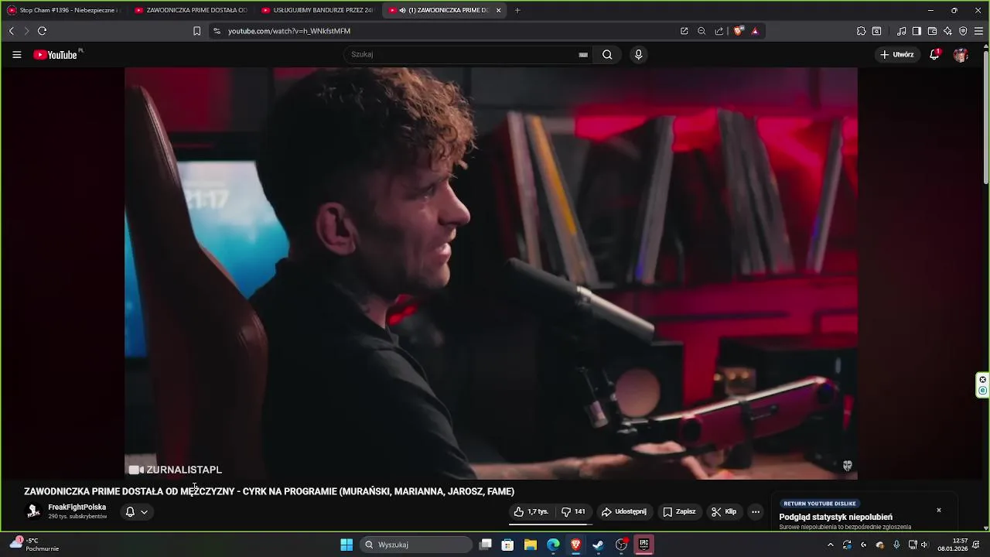Click the ZURNALISTAPL watermark label on video
Image resolution: width=990 pixels, height=557 pixels.
pos(176,470)
